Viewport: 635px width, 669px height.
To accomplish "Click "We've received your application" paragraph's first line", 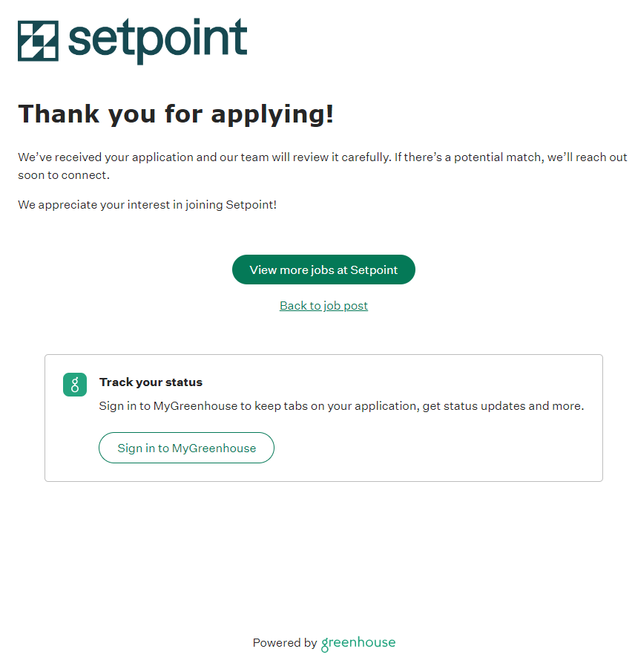I will [x=322, y=157].
